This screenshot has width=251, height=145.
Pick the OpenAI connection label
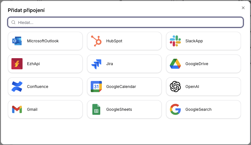pos(192,87)
